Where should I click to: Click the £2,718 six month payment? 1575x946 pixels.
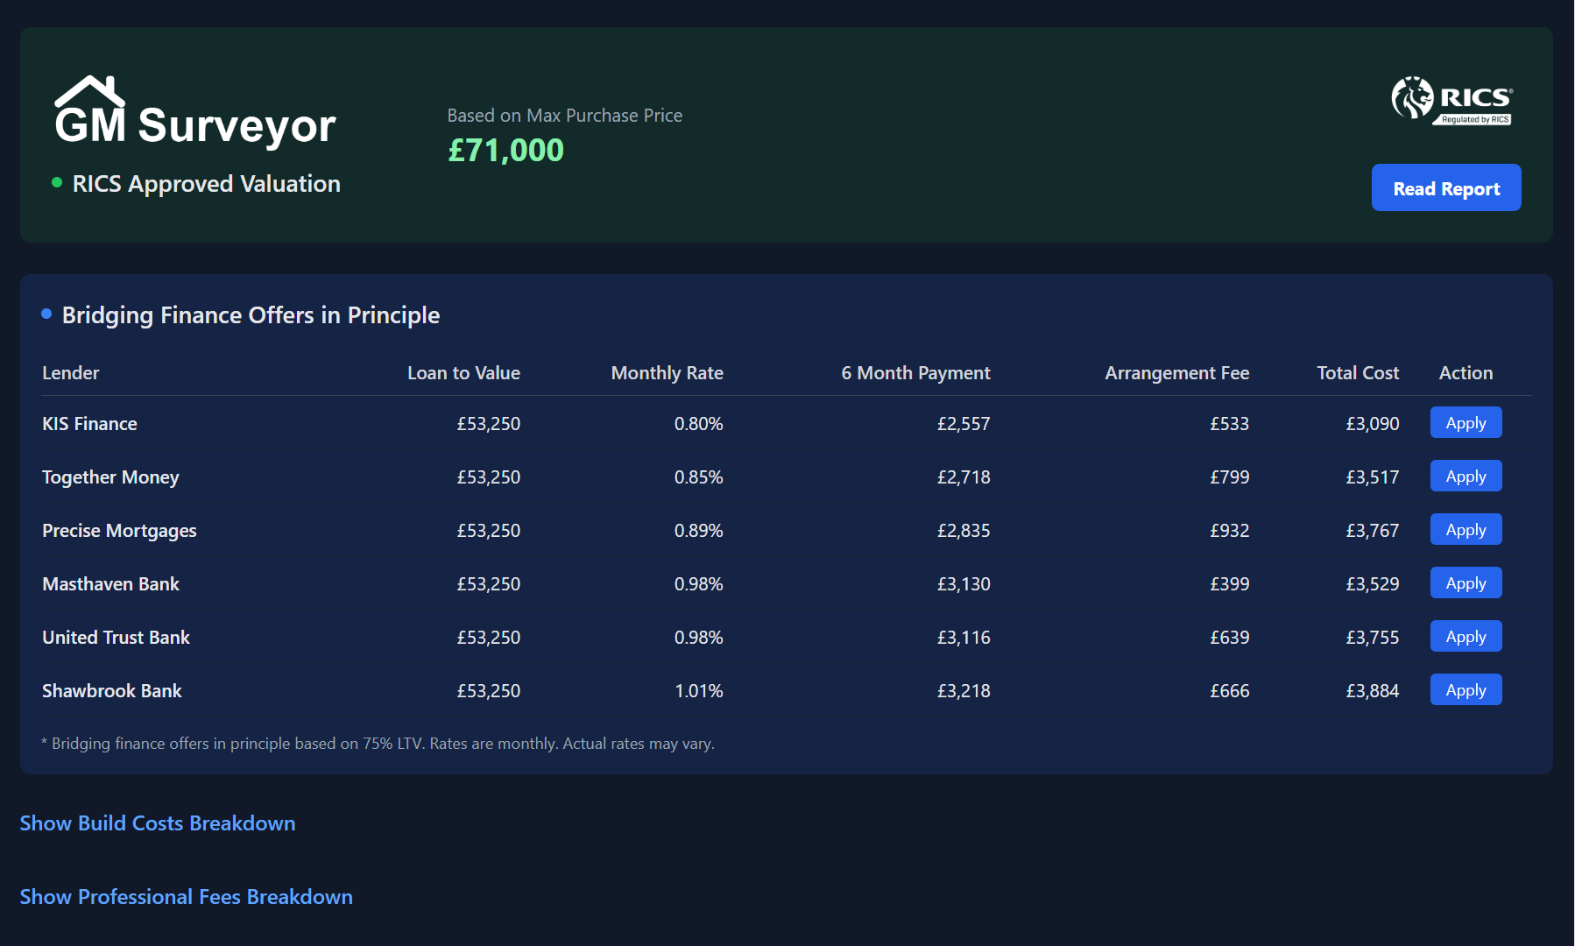[964, 477]
